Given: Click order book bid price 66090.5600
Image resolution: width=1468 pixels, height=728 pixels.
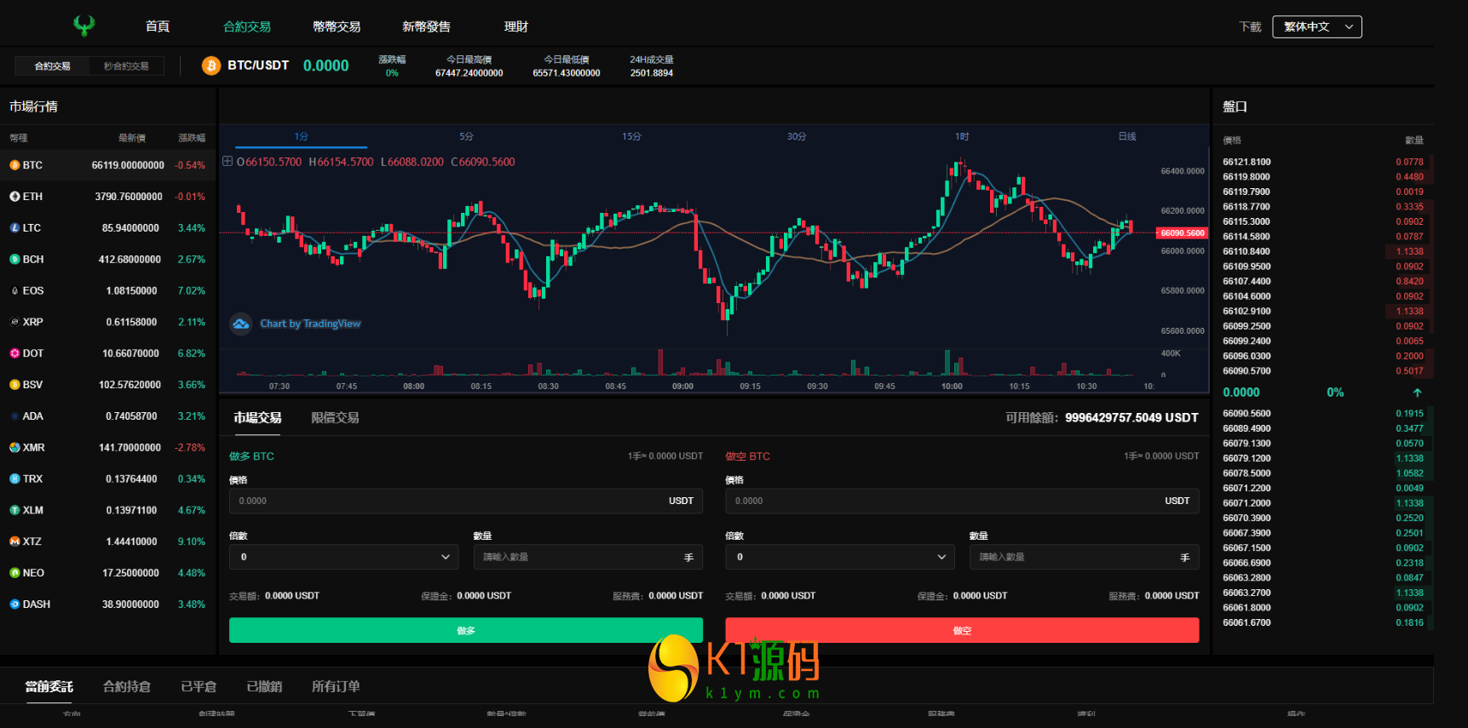Looking at the screenshot, I should tap(1246, 414).
